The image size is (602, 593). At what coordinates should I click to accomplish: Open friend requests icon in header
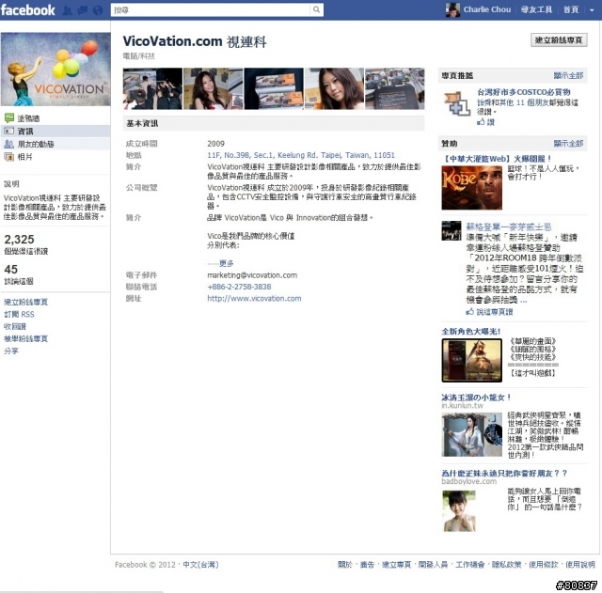(x=67, y=10)
